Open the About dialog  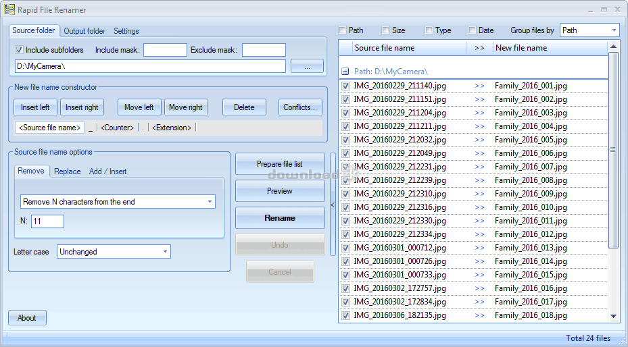[x=27, y=318]
